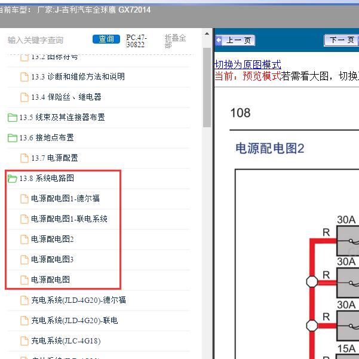This screenshot has width=359, height=359.
Task: Click the green folder icon of 13.6
Action: pos(13,138)
